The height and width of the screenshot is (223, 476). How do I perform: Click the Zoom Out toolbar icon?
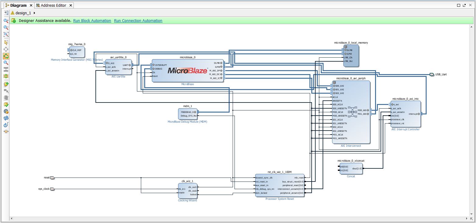[6, 28]
